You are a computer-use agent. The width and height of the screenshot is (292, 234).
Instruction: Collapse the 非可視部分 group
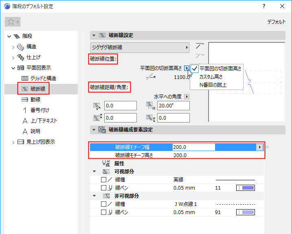point(94,196)
